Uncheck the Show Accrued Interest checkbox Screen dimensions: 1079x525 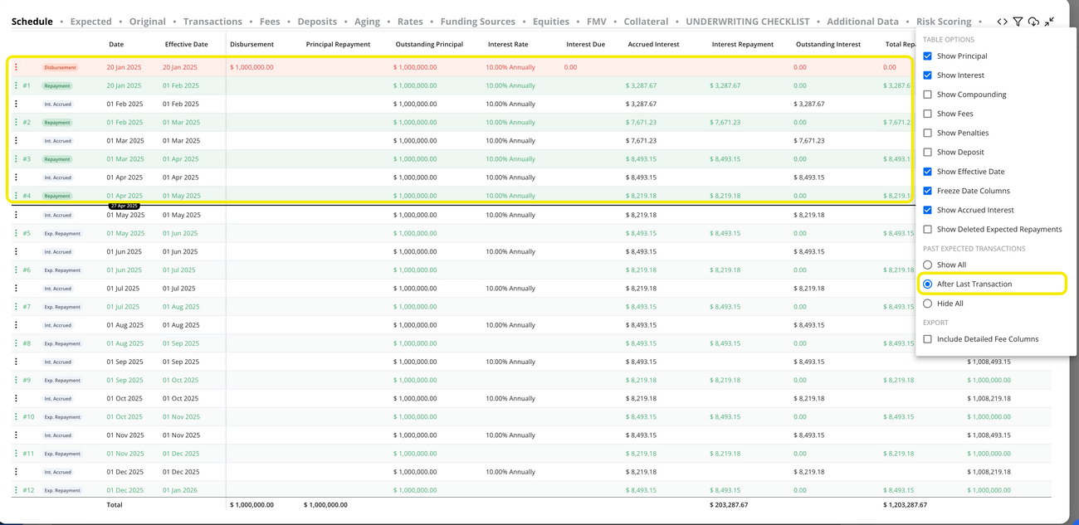[928, 210]
